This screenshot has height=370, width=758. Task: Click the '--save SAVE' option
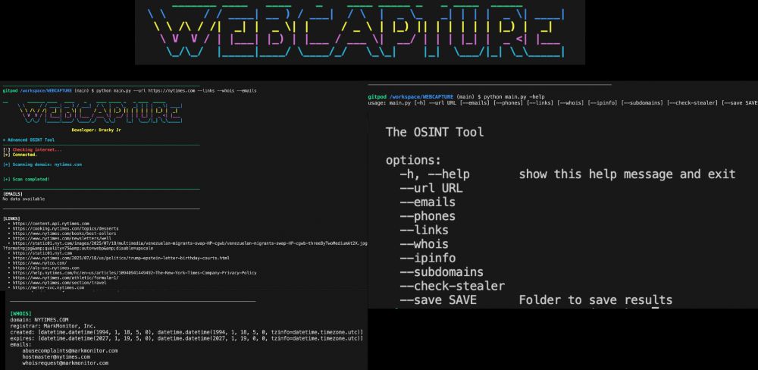click(438, 300)
